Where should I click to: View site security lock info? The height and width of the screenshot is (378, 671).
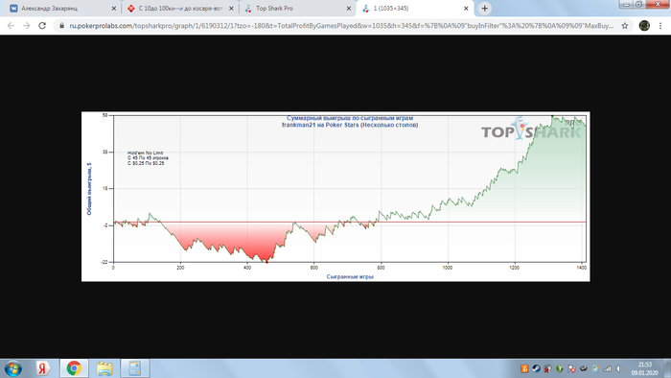61,26
